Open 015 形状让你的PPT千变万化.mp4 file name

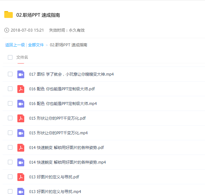point(58,133)
